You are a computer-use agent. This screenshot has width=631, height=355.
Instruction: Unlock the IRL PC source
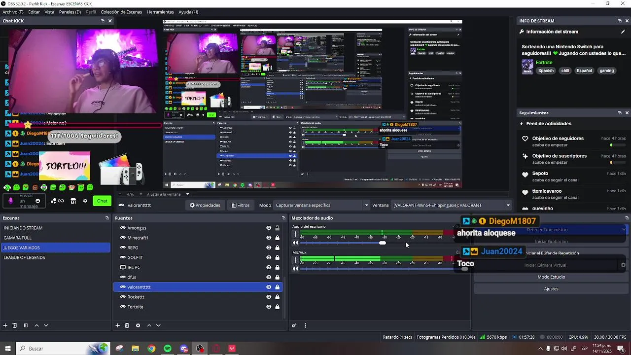(277, 267)
